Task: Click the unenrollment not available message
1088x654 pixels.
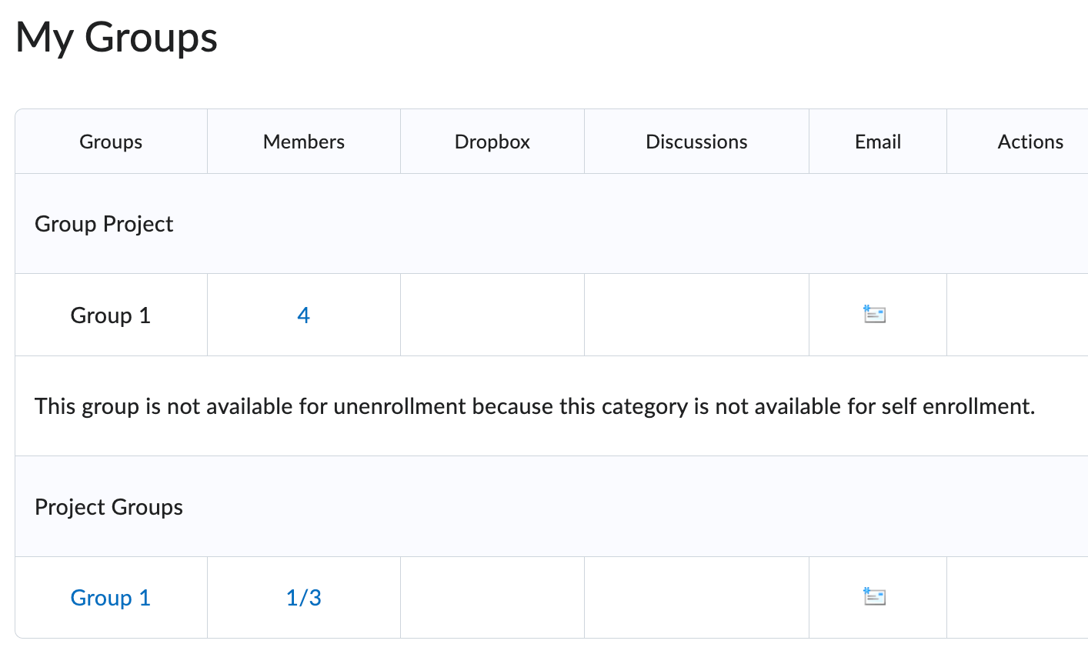Action: (x=534, y=406)
